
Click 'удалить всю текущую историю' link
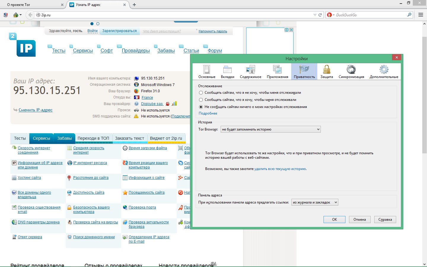280,169
